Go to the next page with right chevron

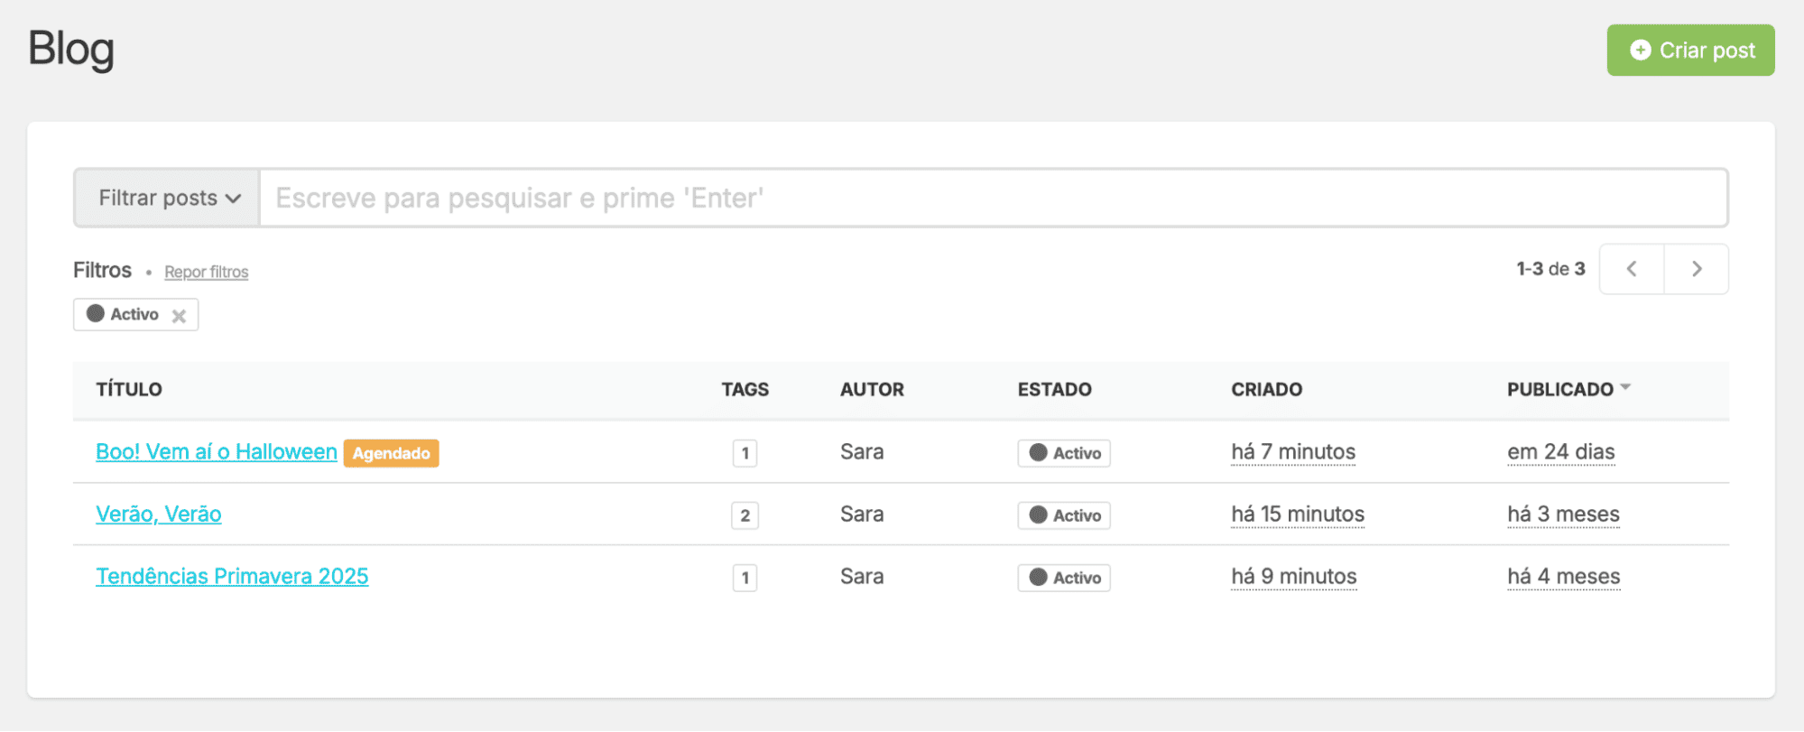pos(1697,269)
